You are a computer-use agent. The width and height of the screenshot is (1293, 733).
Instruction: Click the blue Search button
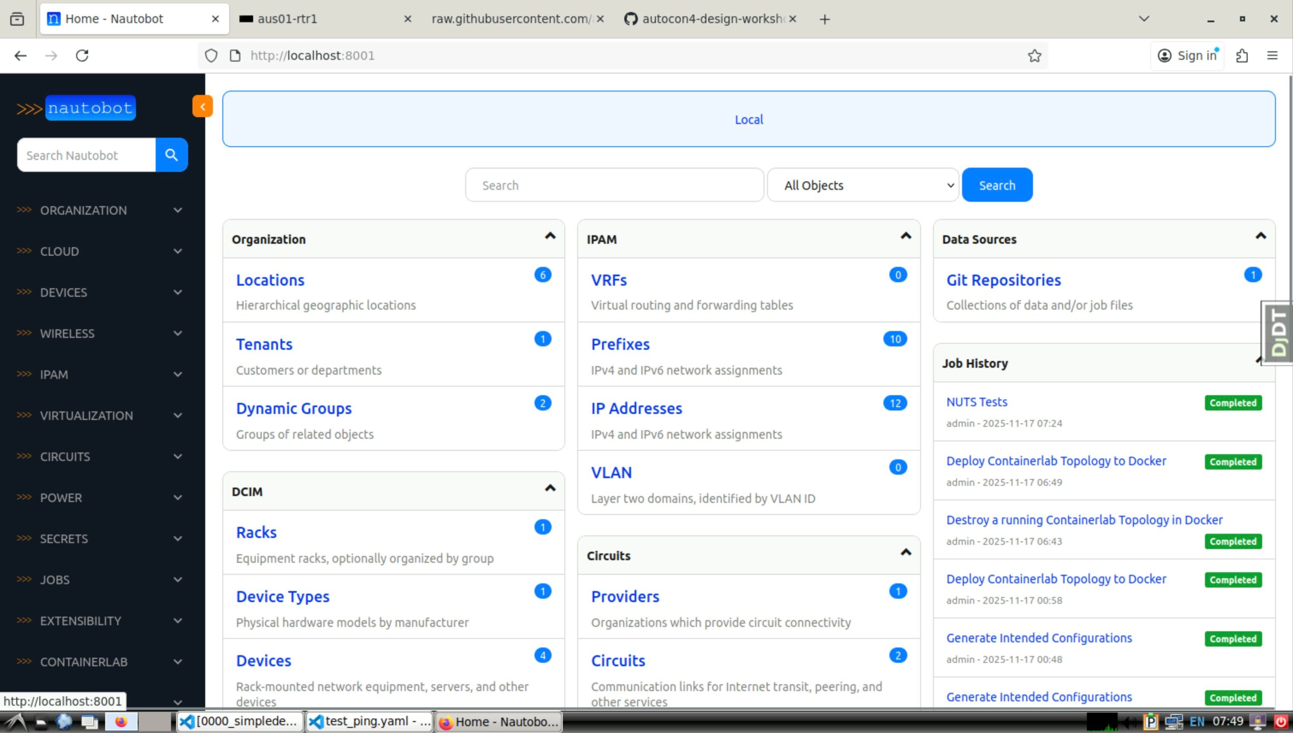[x=997, y=185]
